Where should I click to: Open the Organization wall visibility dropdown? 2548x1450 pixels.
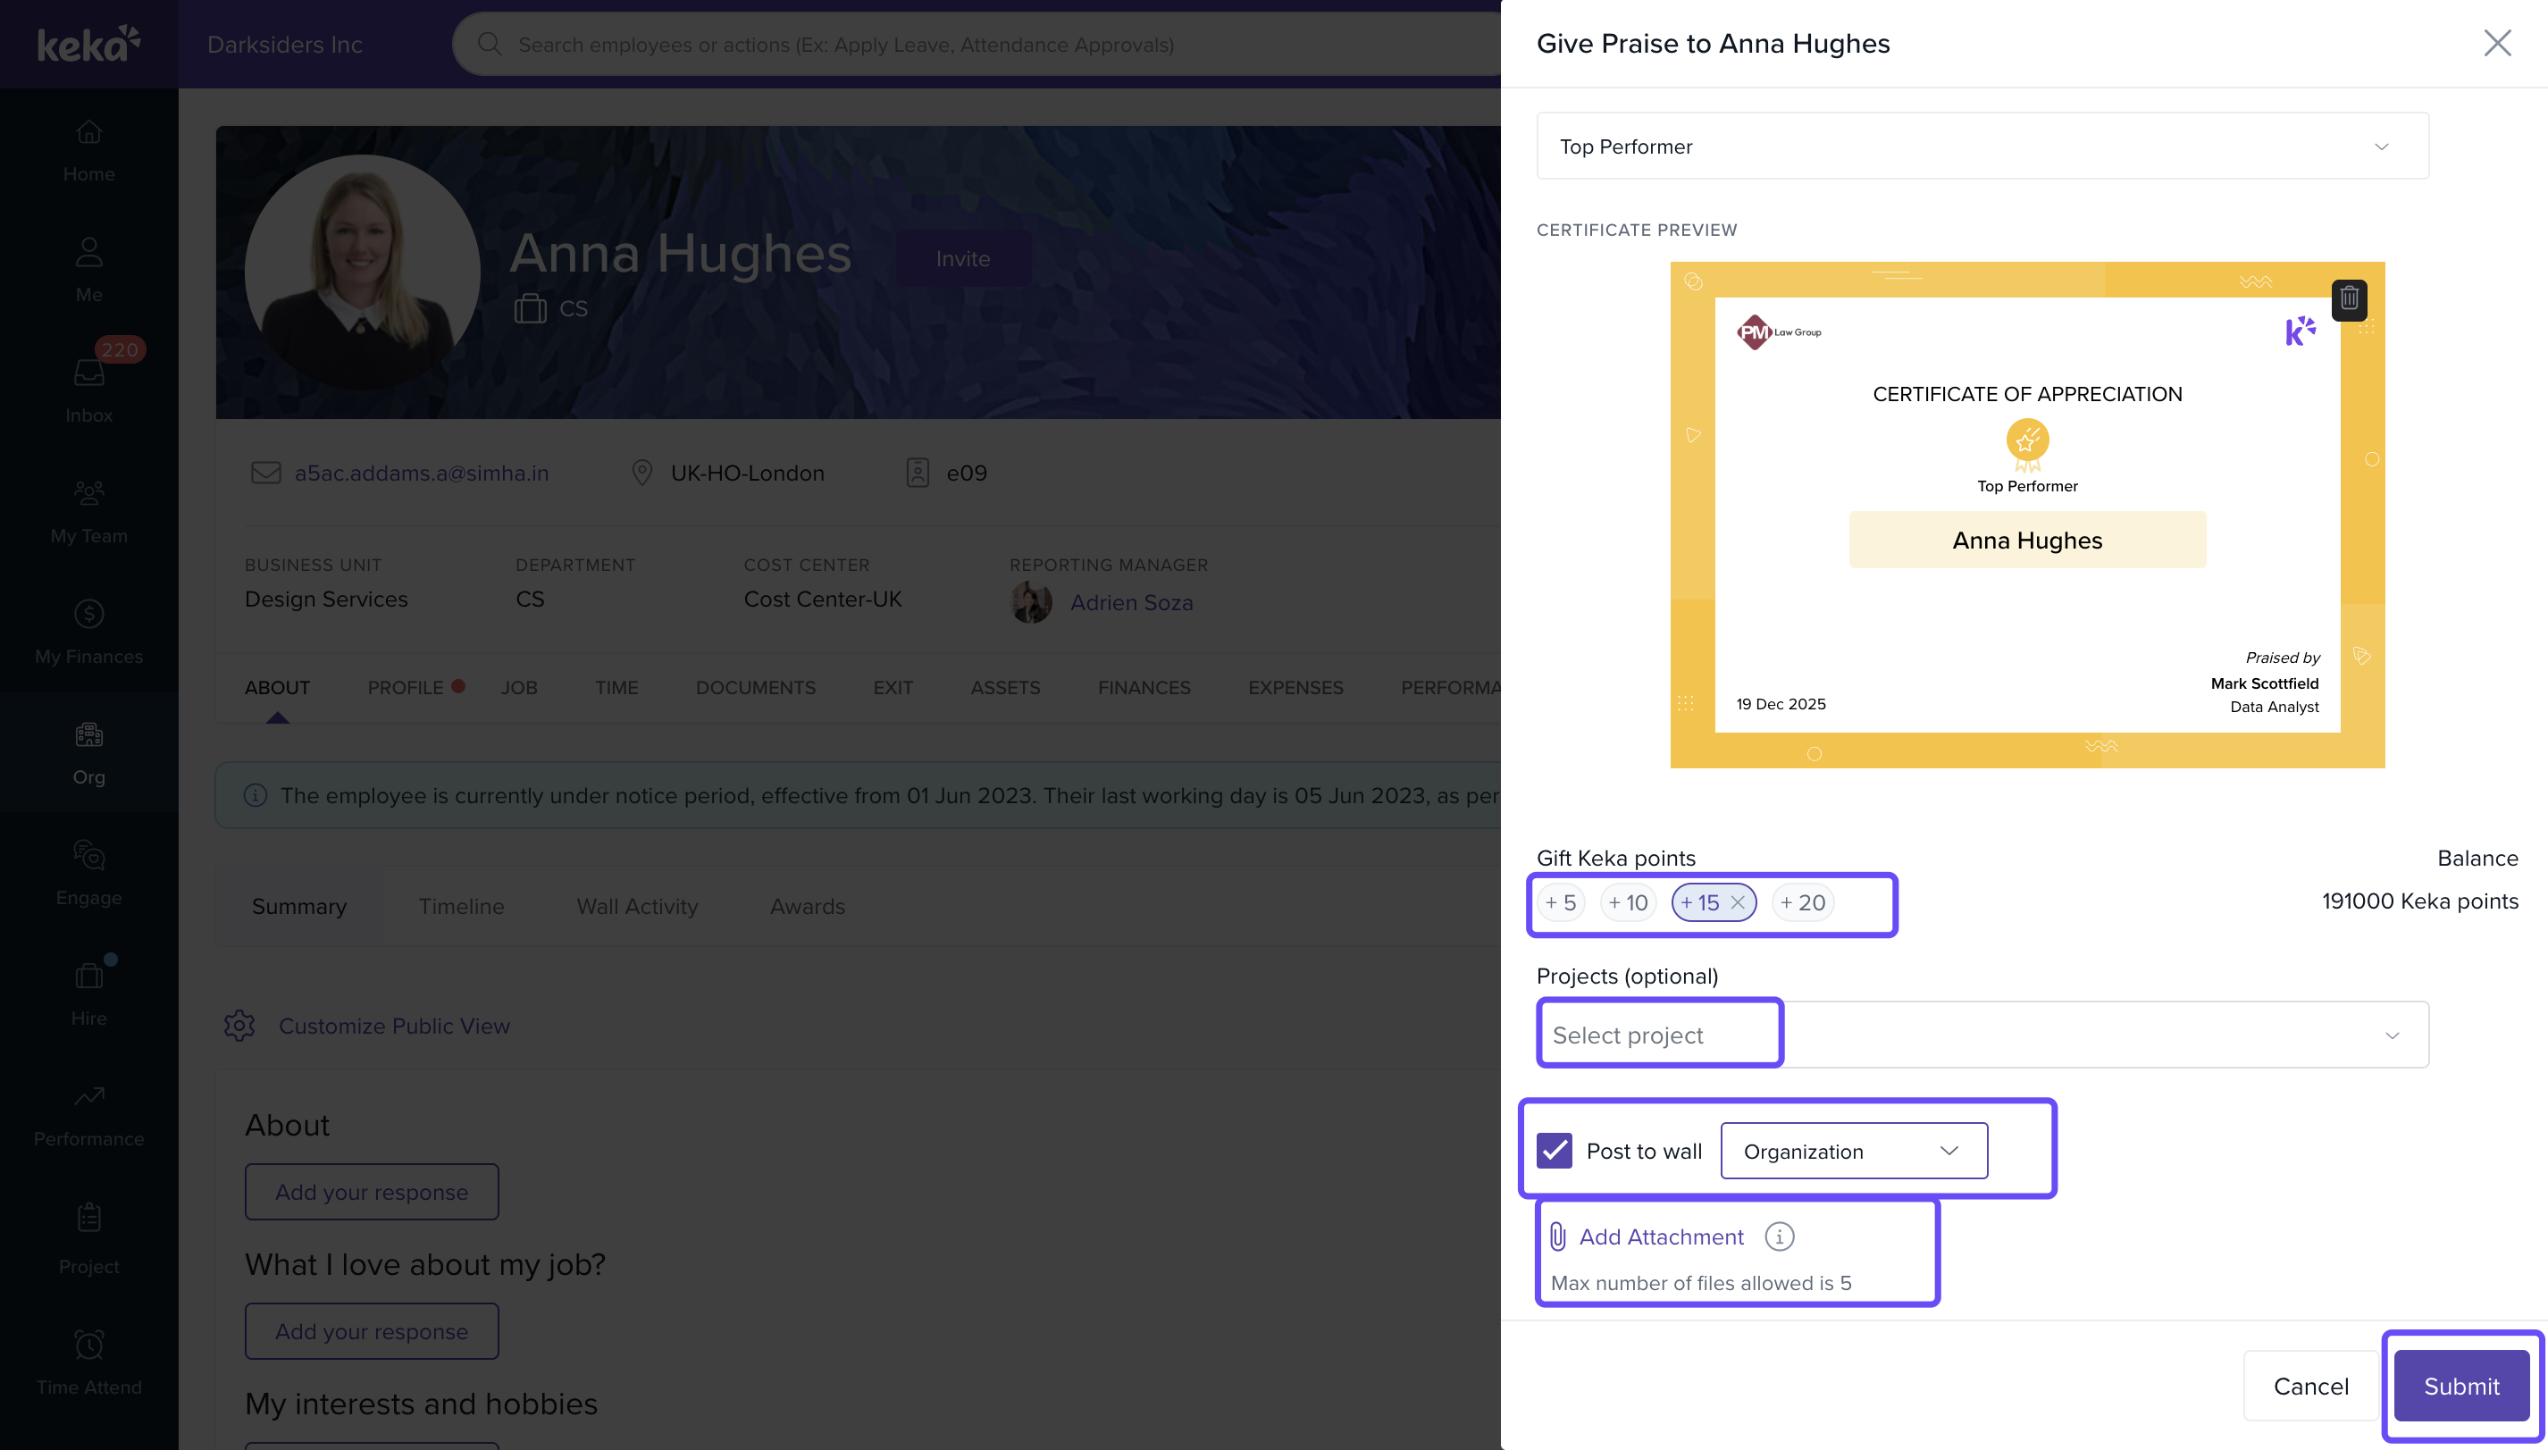point(1853,1150)
